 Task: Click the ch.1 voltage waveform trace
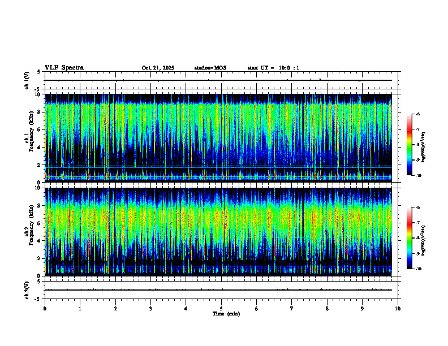coord(218,80)
